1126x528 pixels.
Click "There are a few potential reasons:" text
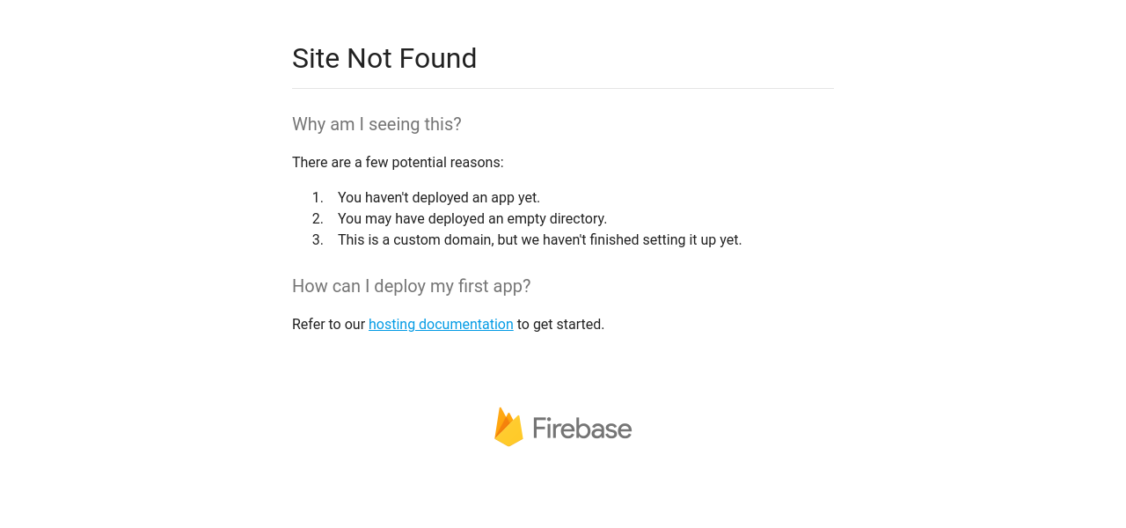[x=398, y=163]
